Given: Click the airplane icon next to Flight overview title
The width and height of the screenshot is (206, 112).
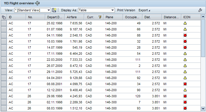Looking at the screenshot, I should coord(37,3).
